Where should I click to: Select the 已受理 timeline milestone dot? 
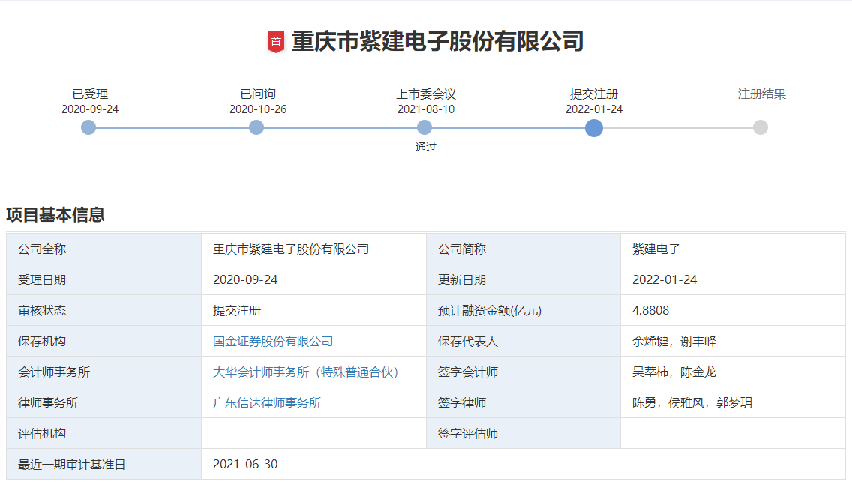pos(88,127)
